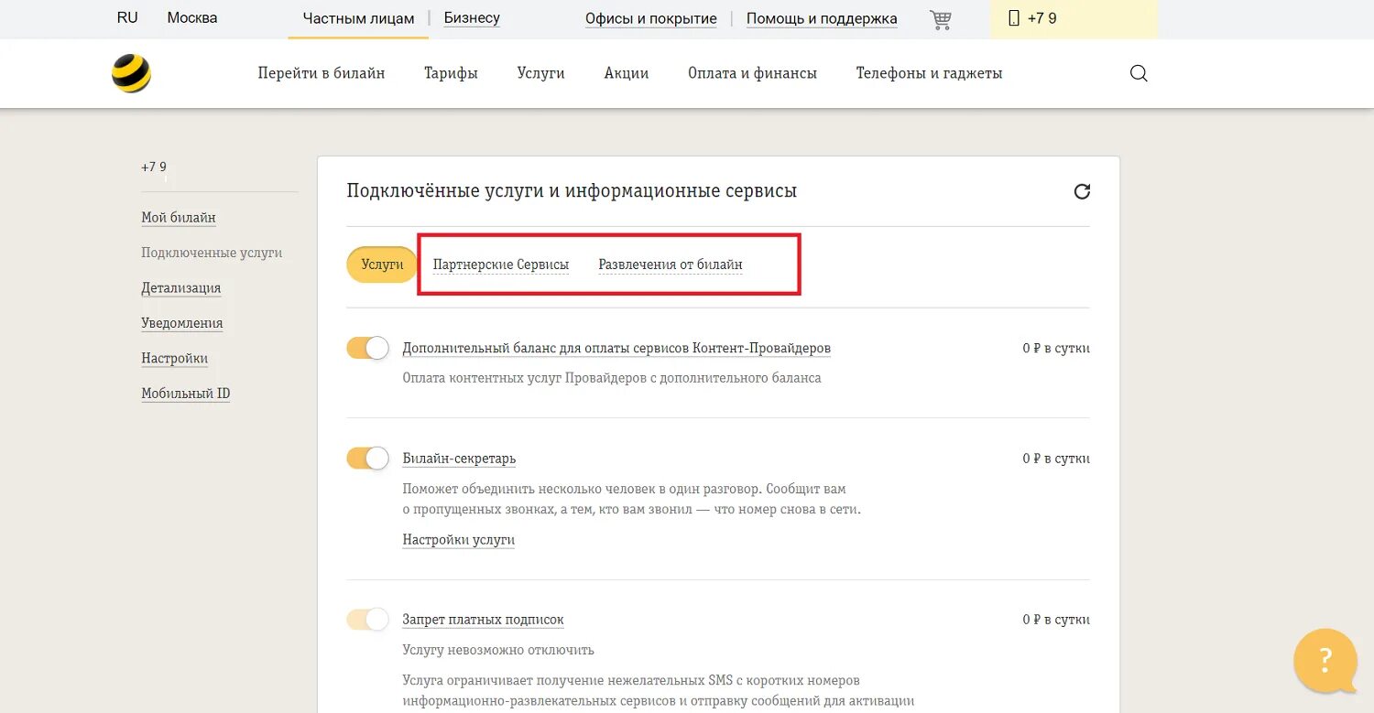Open Тарифы menu

[451, 73]
